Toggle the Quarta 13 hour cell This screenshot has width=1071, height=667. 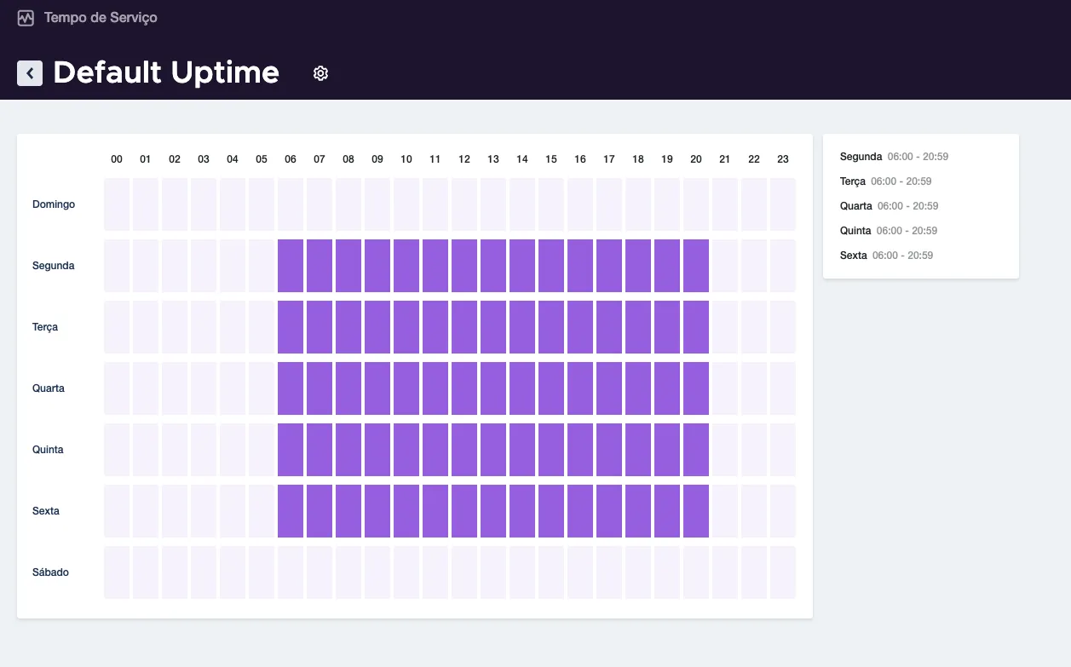click(493, 388)
